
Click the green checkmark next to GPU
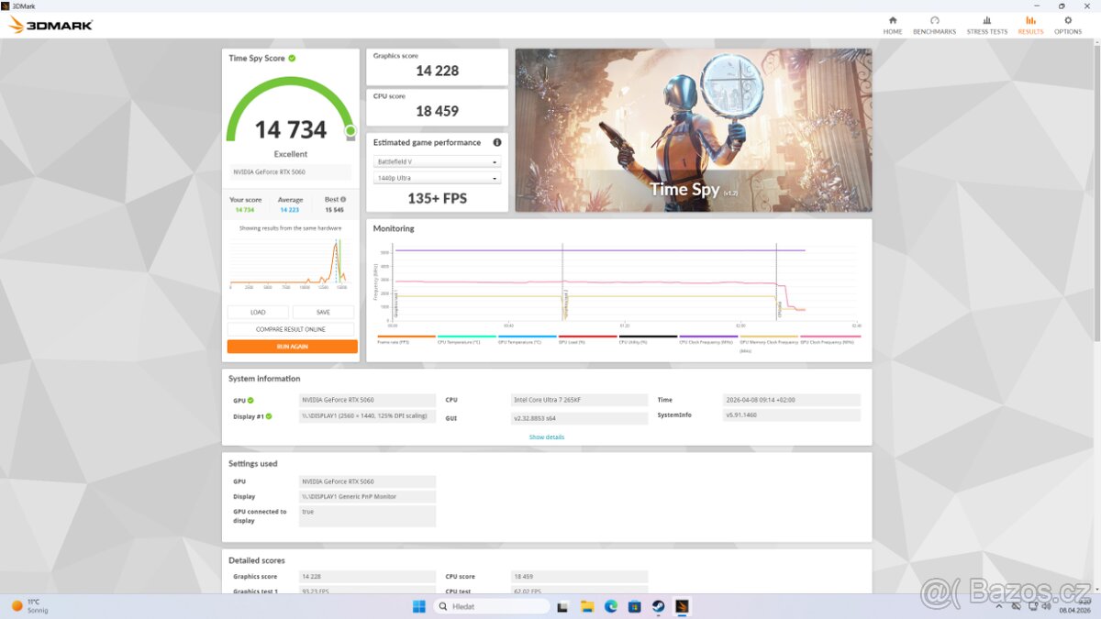click(x=250, y=400)
